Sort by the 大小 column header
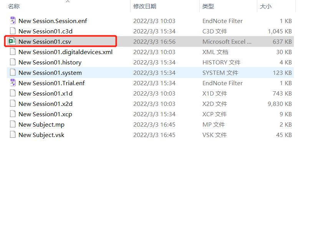 point(266,6)
